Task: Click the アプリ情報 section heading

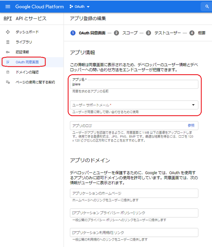Action: (83, 52)
